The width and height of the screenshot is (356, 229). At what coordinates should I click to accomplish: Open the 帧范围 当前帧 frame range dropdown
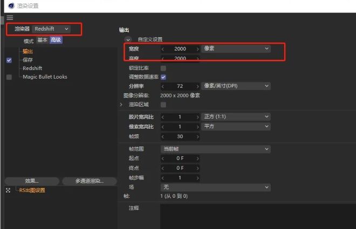tap(216, 148)
